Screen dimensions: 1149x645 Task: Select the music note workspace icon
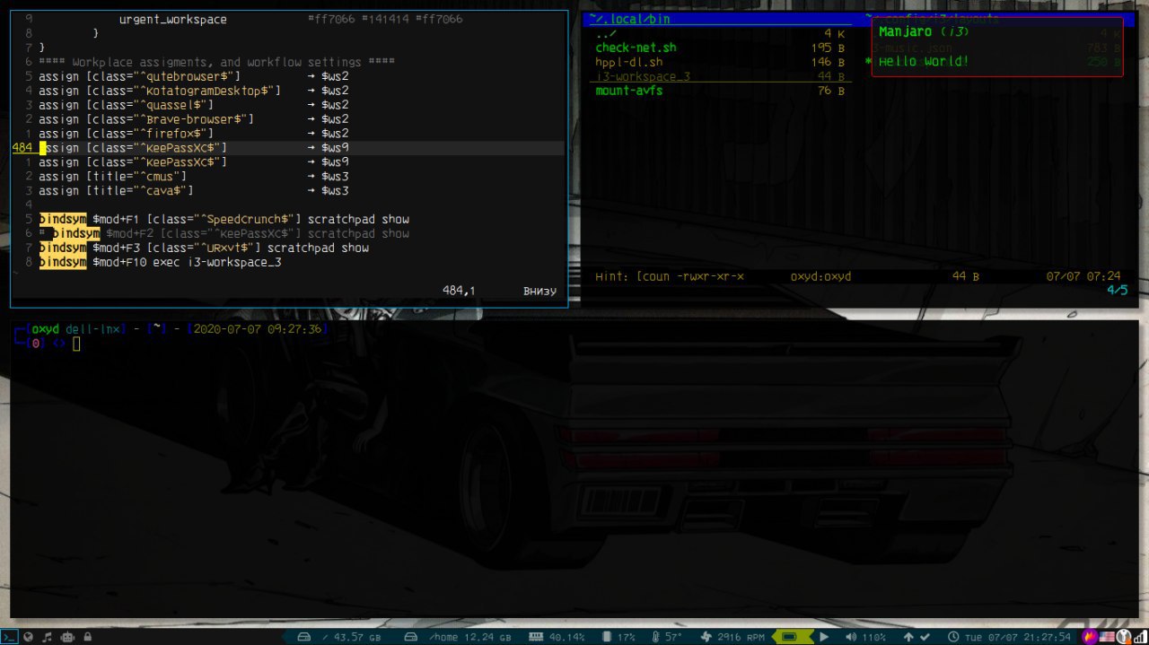point(48,637)
